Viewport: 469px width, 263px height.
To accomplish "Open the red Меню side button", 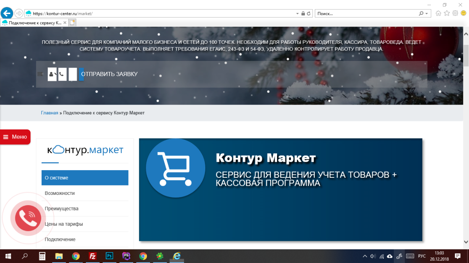I will pyautogui.click(x=15, y=137).
